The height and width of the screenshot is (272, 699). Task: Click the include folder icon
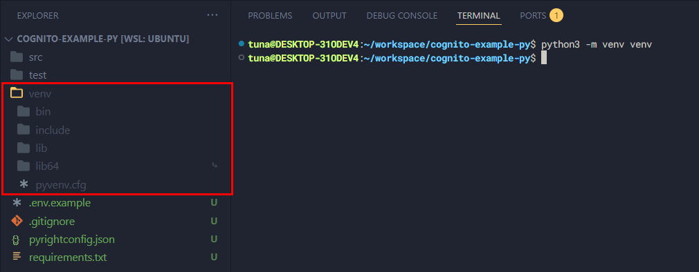click(x=23, y=130)
